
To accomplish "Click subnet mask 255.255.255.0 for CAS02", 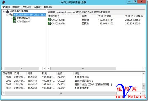I will pos(133,23).
